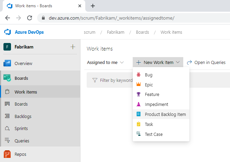
Task: Click the Work items breadcrumb link
Action: click(171, 32)
